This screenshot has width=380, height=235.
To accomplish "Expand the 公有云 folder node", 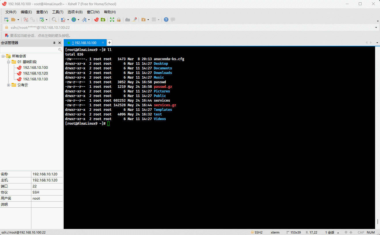I will (x=9, y=85).
